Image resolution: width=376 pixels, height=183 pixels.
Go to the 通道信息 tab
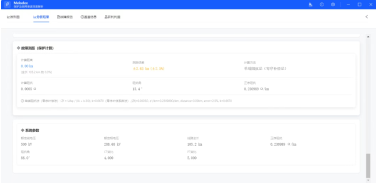88,17
